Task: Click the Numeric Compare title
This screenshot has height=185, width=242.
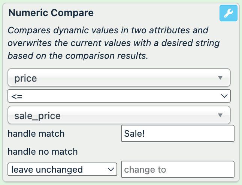Action: 51,13
